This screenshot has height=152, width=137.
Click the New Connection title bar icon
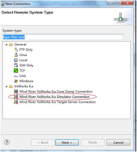click(x=2, y=4)
